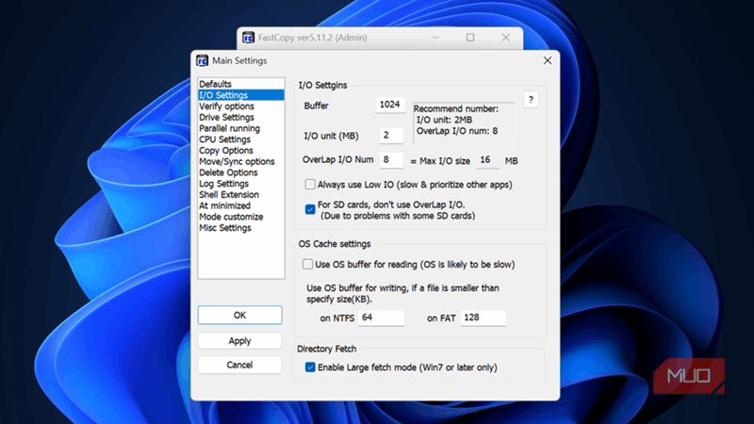Click the Main Settings title text
Image resolution: width=754 pixels, height=424 pixels.
239,60
